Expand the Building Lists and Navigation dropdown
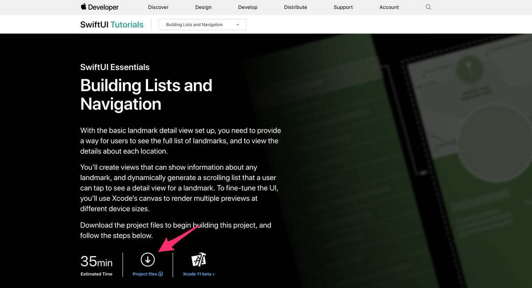The image size is (532, 288). pos(203,25)
